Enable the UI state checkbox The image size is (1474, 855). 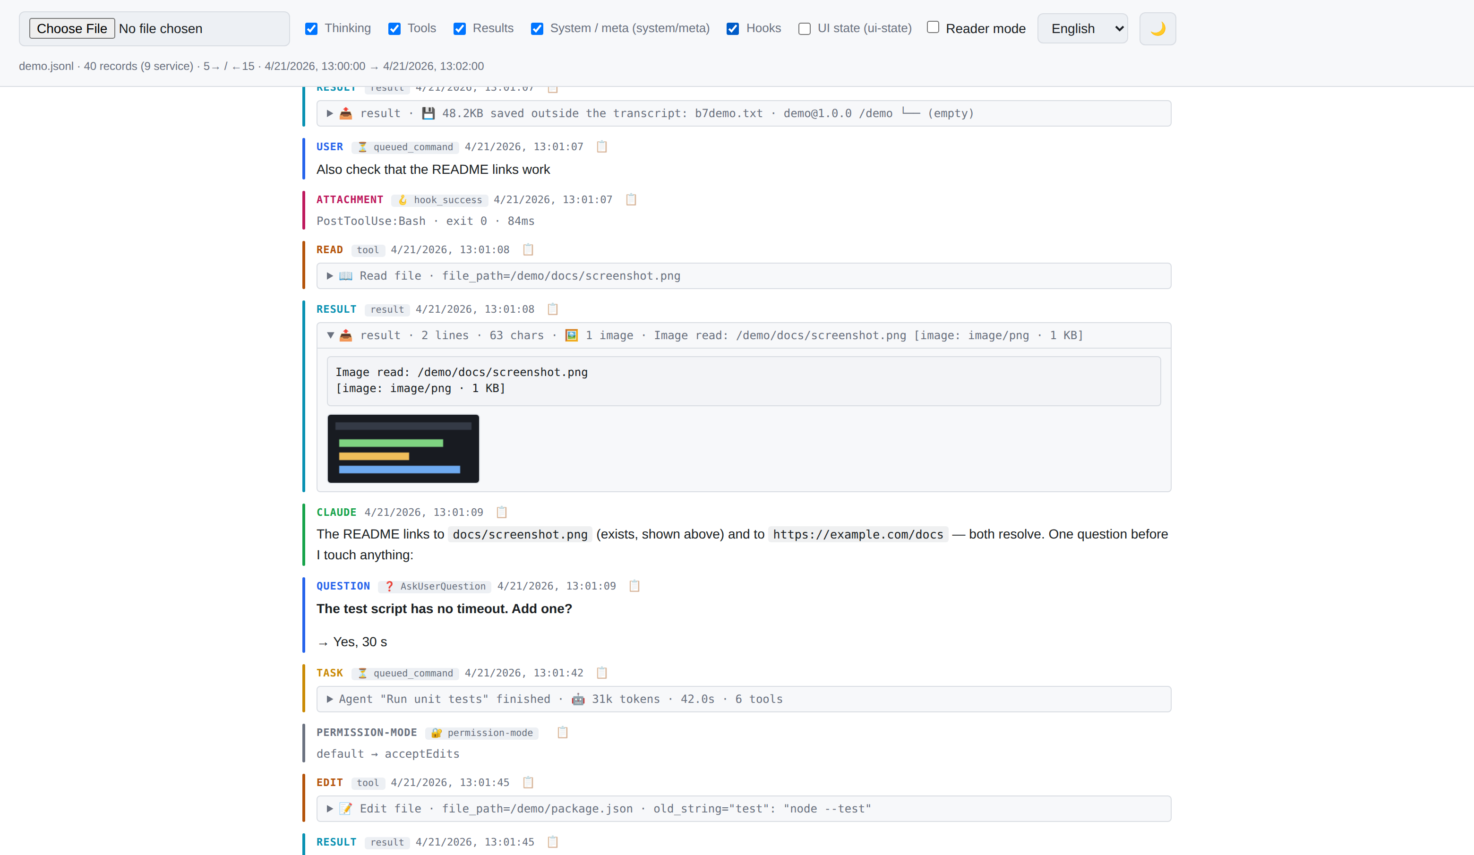point(804,29)
